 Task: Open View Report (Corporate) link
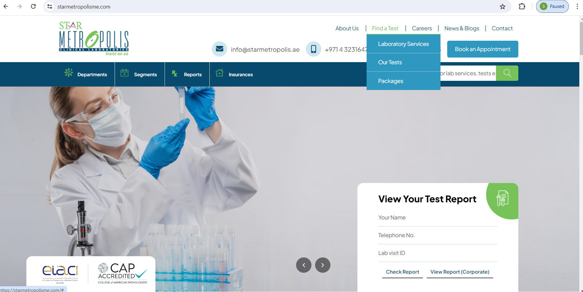[x=459, y=272]
